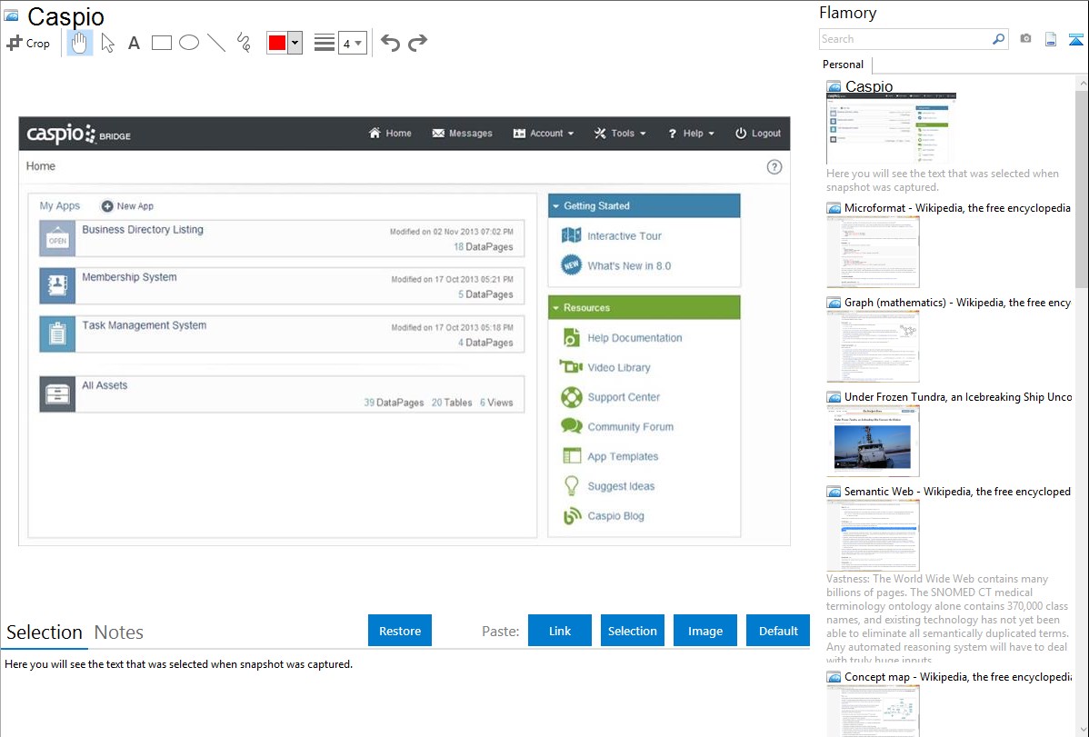The height and width of the screenshot is (737, 1089).
Task: Open the color picker dropdown arrow
Action: point(295,43)
